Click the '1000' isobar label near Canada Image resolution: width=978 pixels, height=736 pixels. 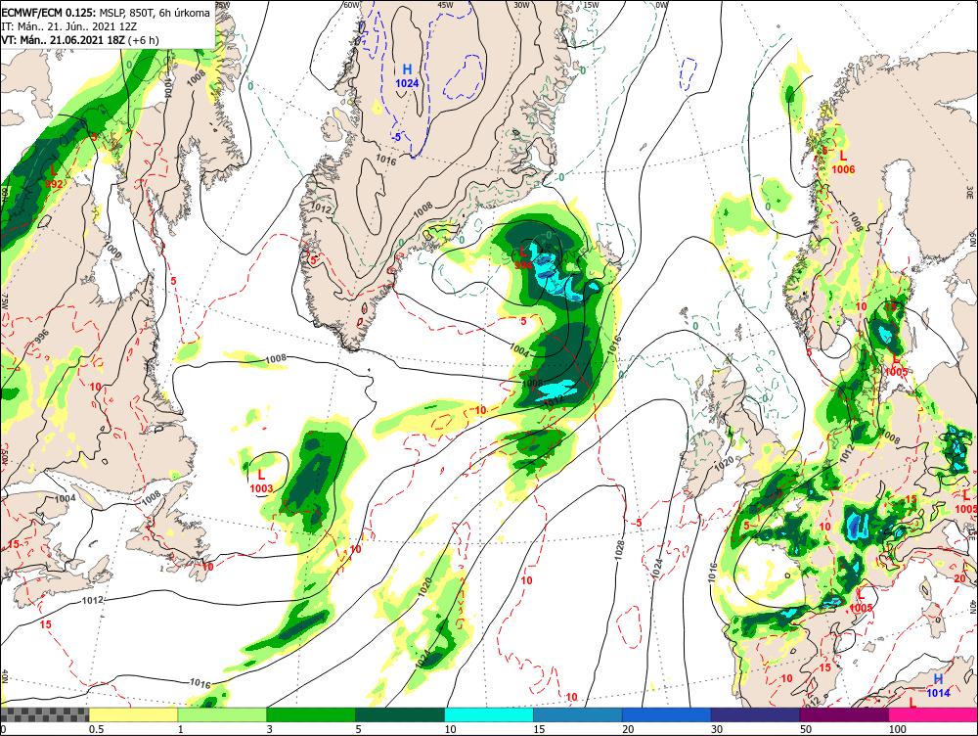pyautogui.click(x=112, y=251)
